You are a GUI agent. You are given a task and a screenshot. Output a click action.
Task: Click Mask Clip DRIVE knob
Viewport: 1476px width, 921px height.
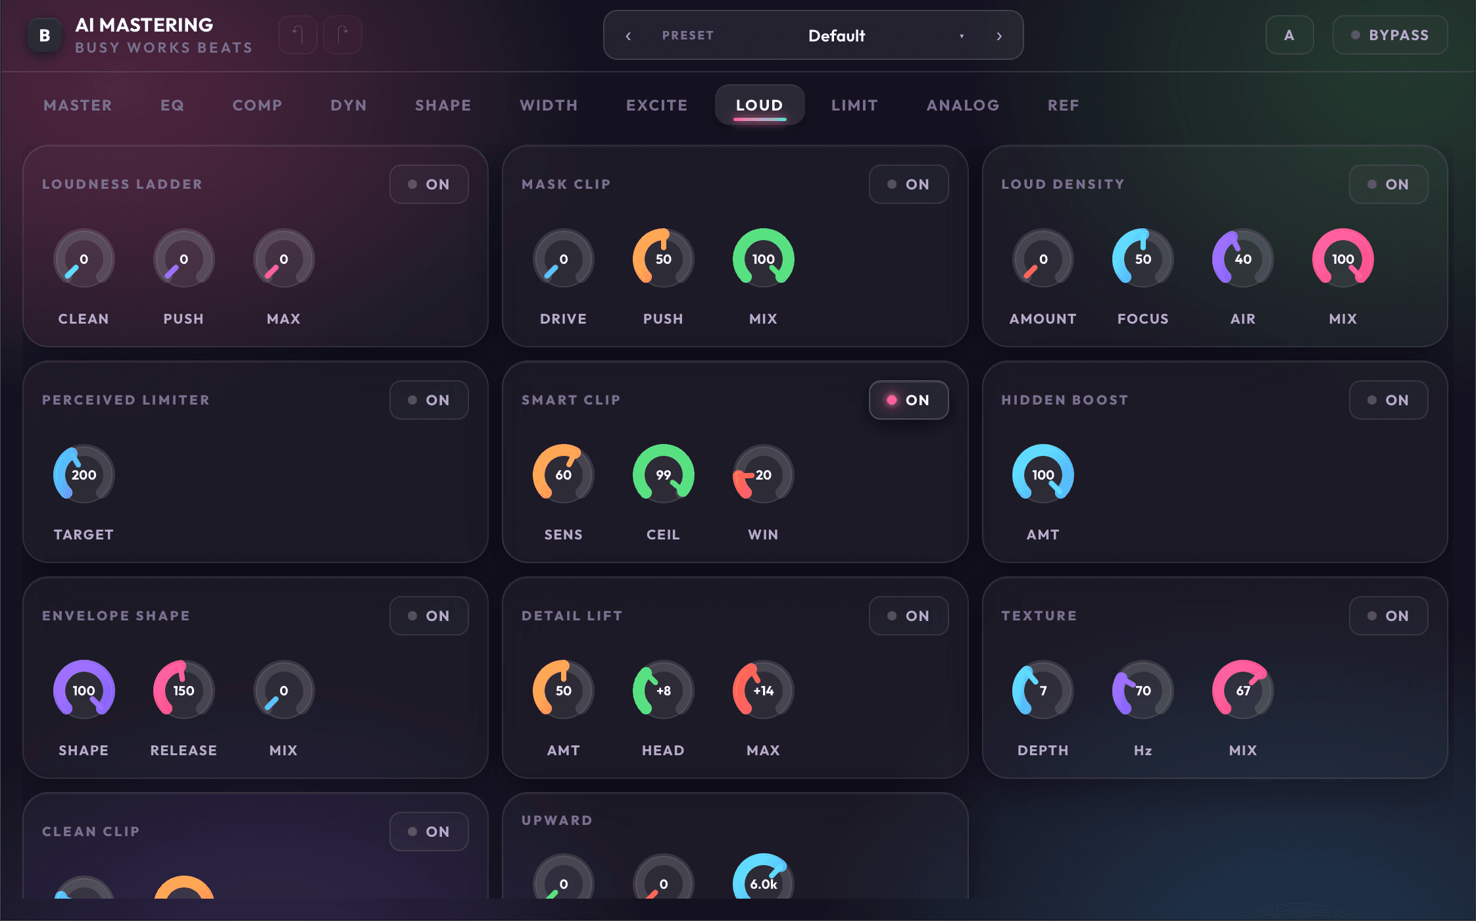pyautogui.click(x=564, y=259)
